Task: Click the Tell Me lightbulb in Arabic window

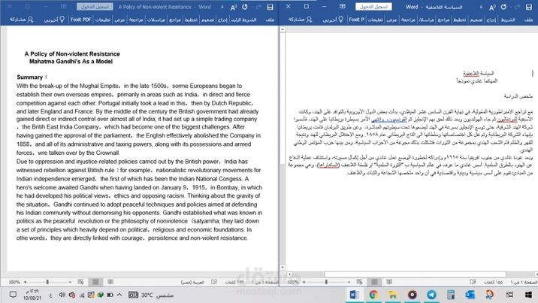Action: (x=340, y=20)
